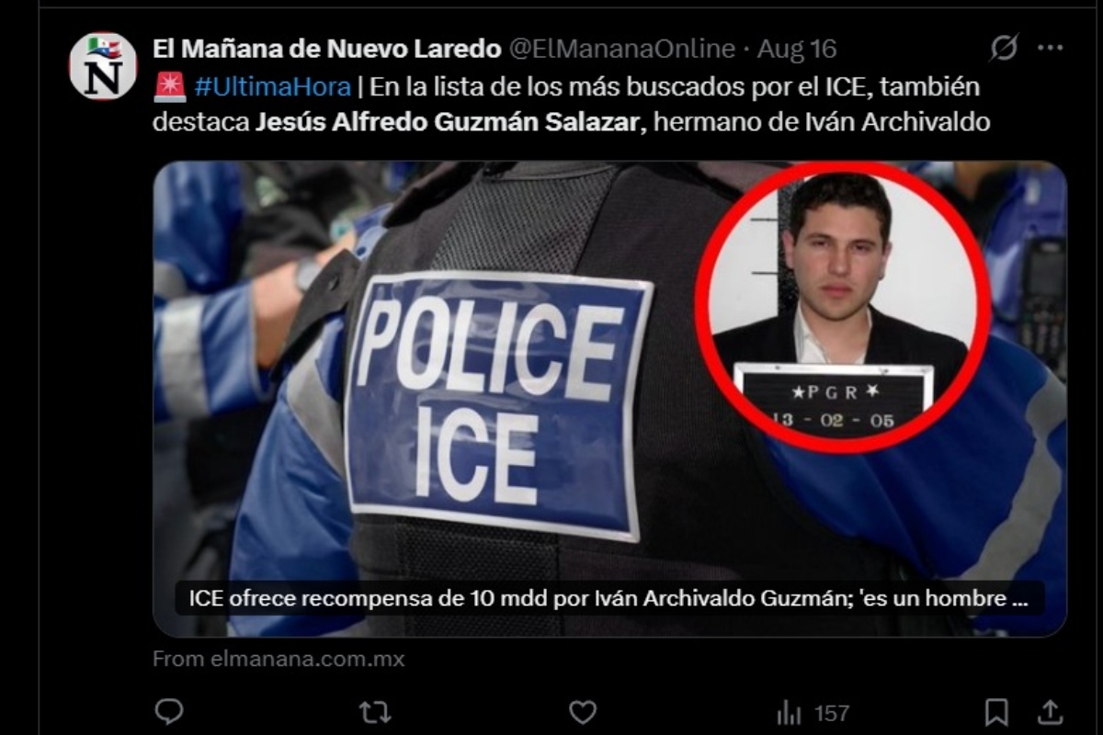Open the 'From elmanana.com.mx' source link
The height and width of the screenshot is (735, 1103).
click(x=279, y=659)
